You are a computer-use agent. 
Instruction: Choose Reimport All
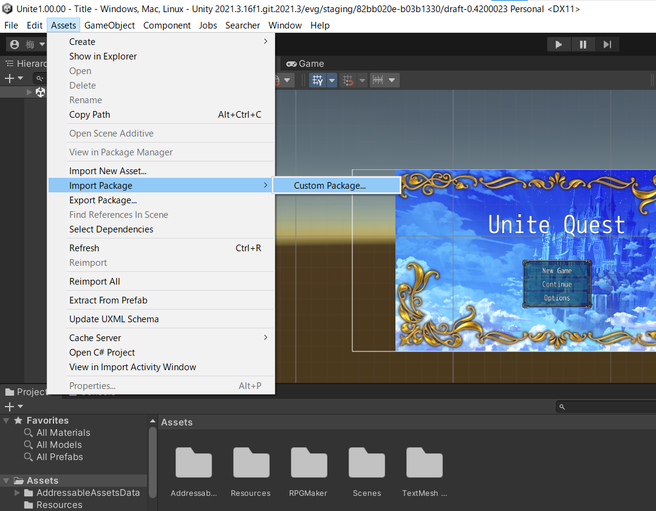[161, 282]
